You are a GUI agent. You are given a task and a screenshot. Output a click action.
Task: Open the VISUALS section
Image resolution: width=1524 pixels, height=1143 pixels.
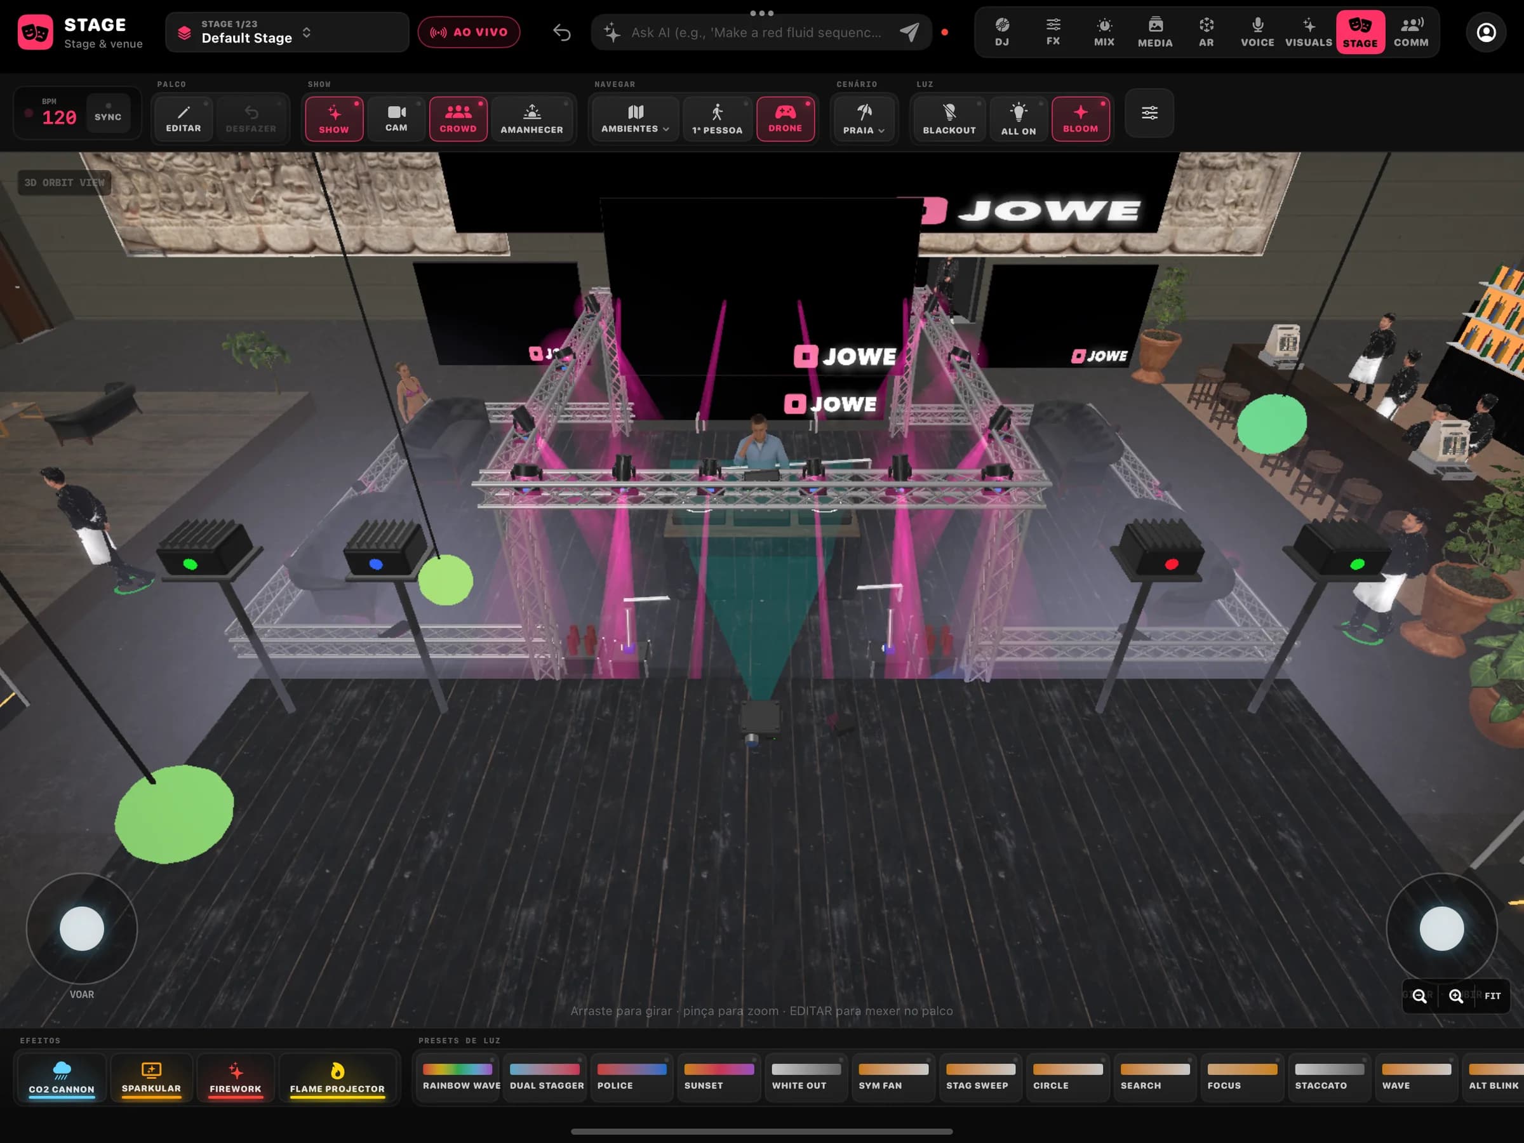tap(1308, 32)
